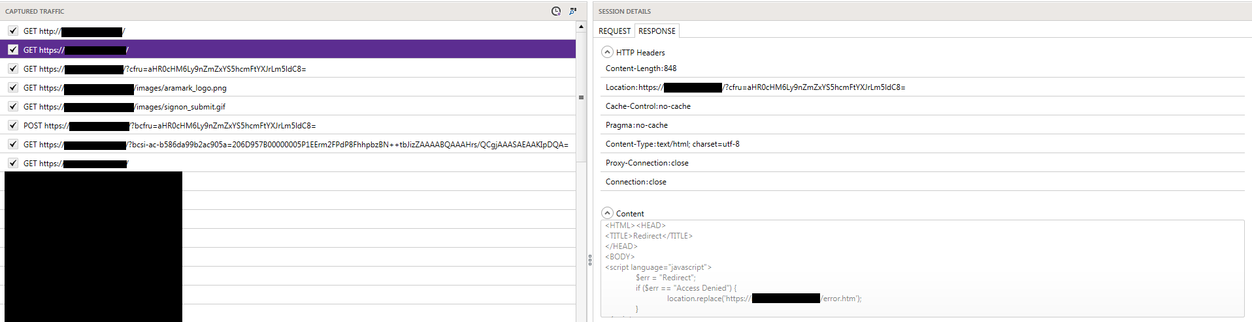Uncheck the POST request checkbox
Screen dimensions: 1252x322
tap(13, 125)
